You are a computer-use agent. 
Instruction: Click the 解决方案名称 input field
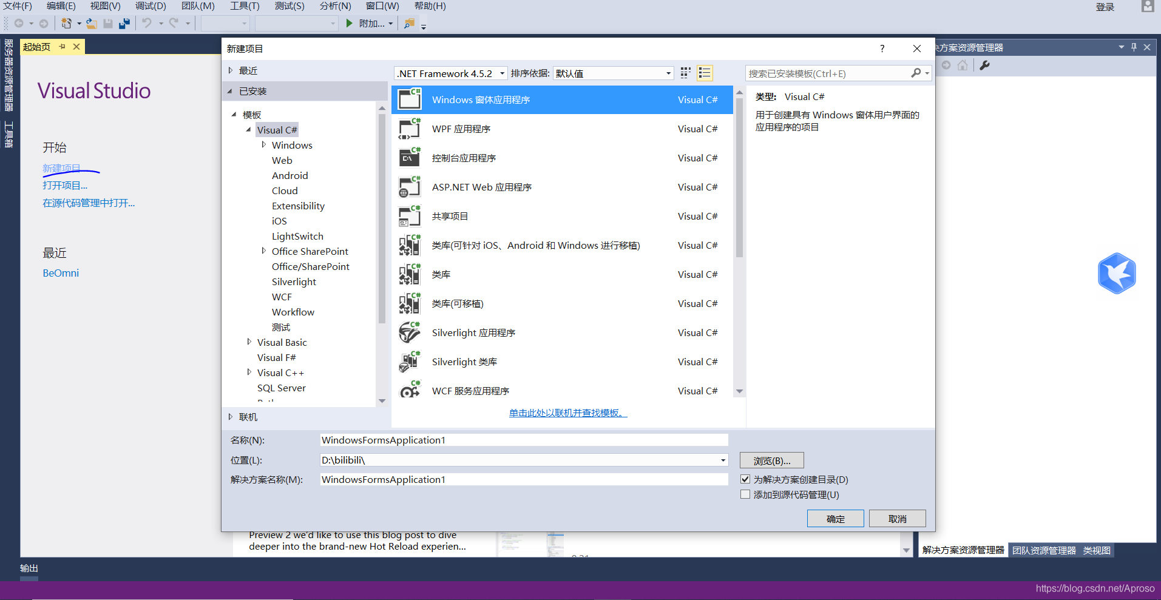point(524,479)
